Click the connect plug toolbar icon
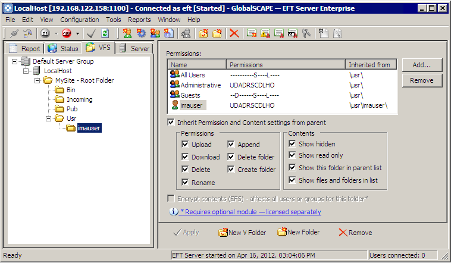Viewport: 451px width, 263px height. coord(14,34)
